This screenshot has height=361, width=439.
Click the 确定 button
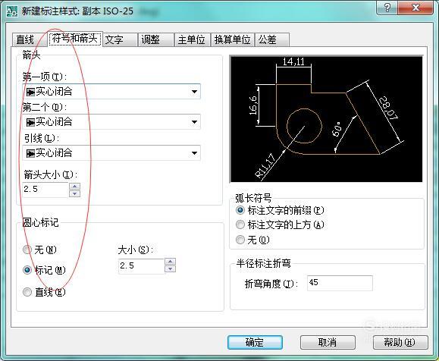255,342
